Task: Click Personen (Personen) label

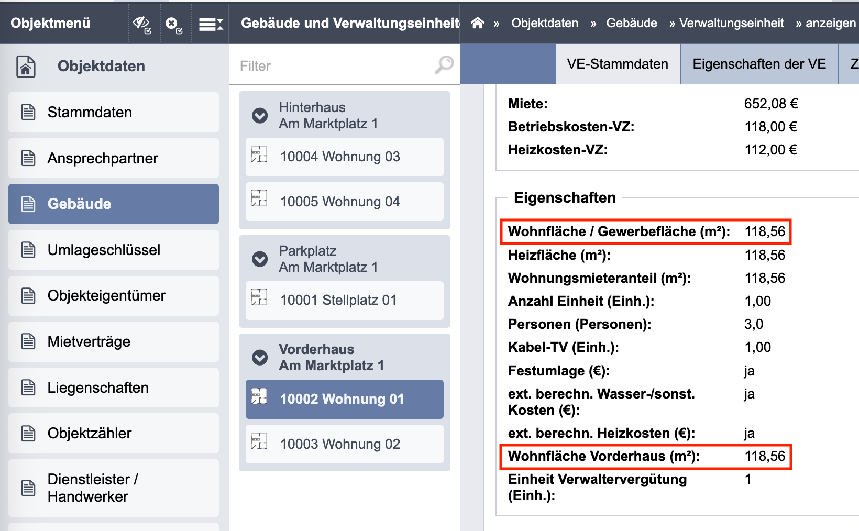Action: click(580, 324)
